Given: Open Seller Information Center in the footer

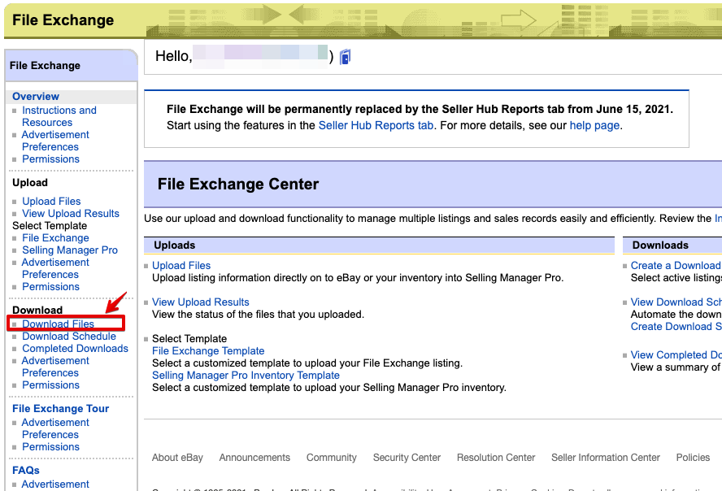Looking at the screenshot, I should click(x=606, y=458).
